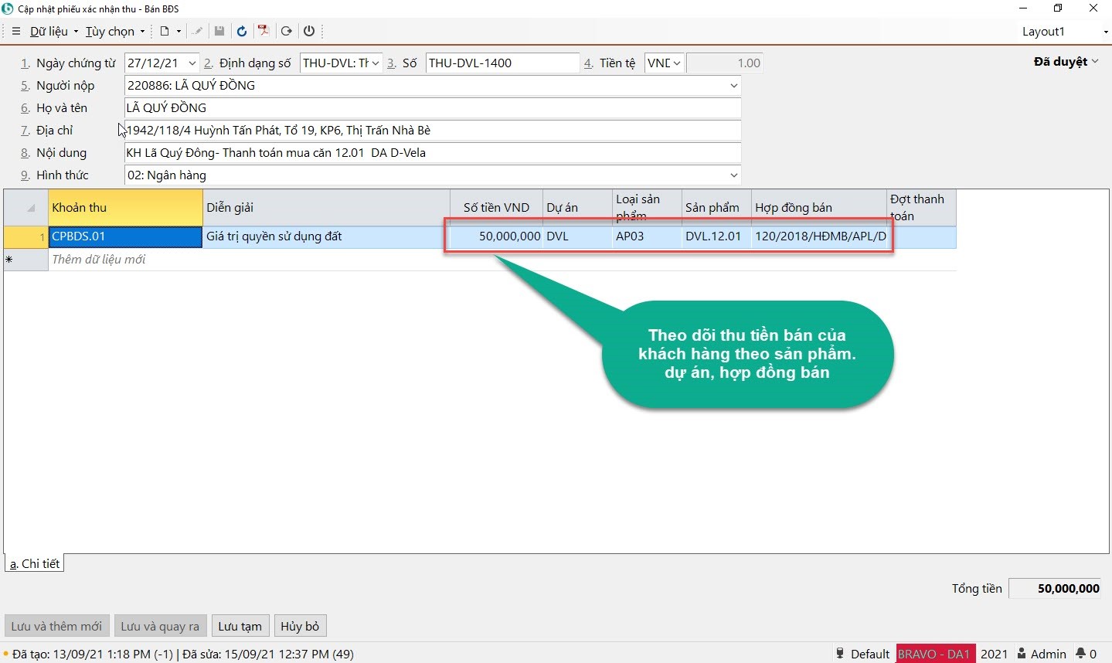Select the CPBDS.01 cell
Image resolution: width=1112 pixels, height=663 pixels.
125,237
